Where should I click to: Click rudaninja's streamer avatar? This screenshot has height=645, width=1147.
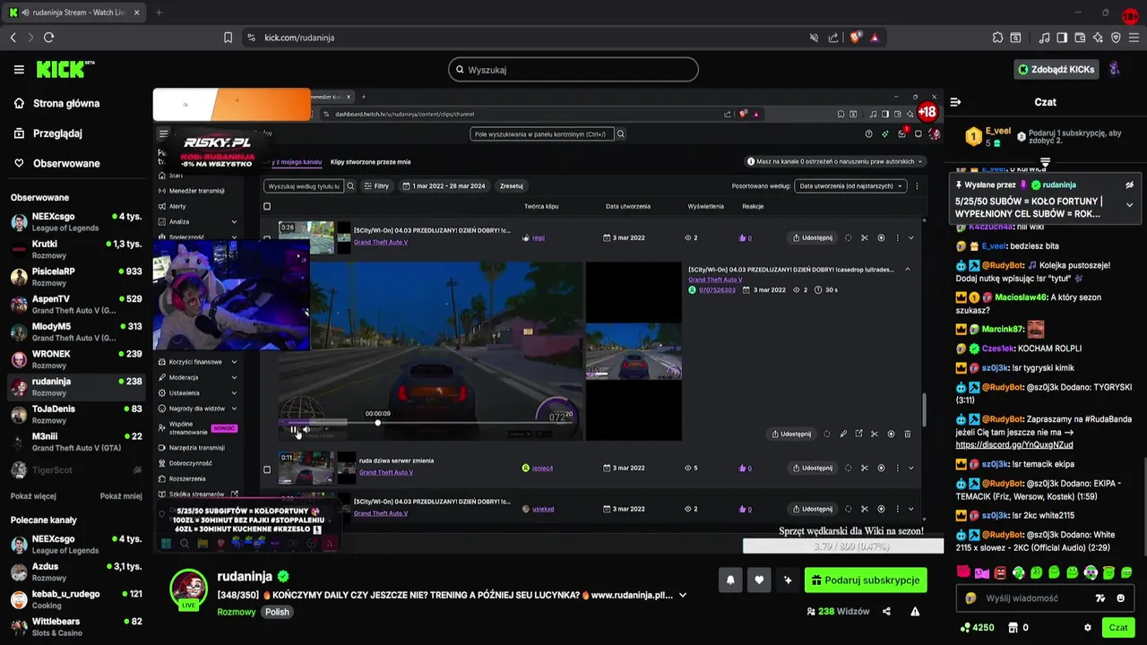point(188,588)
